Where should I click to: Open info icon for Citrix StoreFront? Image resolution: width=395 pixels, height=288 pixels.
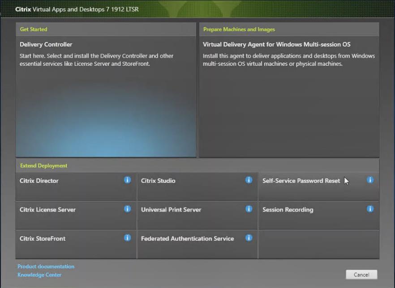click(127, 238)
